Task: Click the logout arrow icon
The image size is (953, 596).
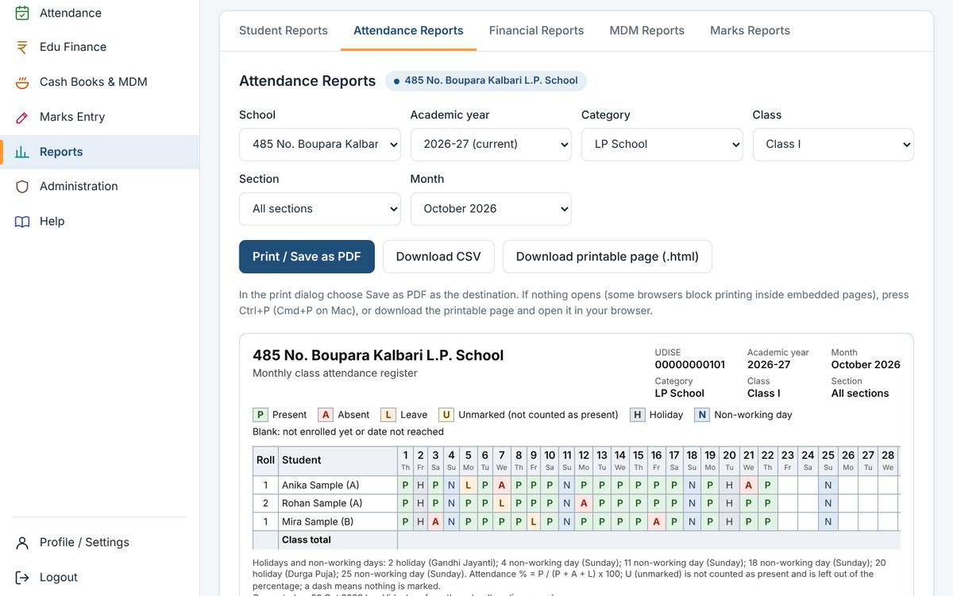Action: 22,577
